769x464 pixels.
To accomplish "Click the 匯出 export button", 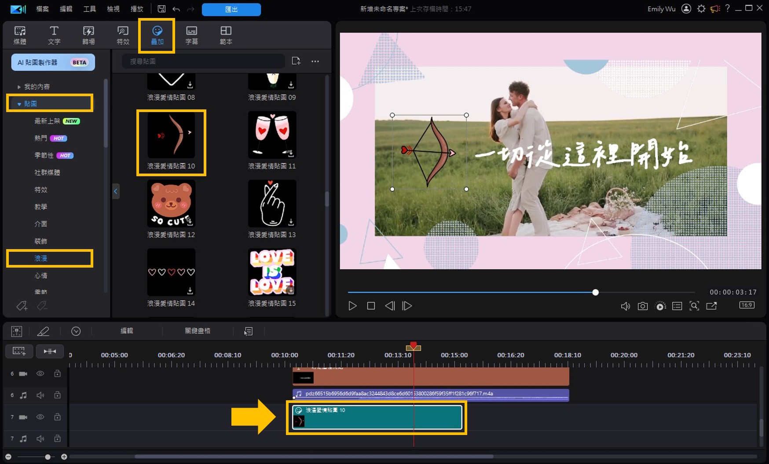I will [x=231, y=9].
